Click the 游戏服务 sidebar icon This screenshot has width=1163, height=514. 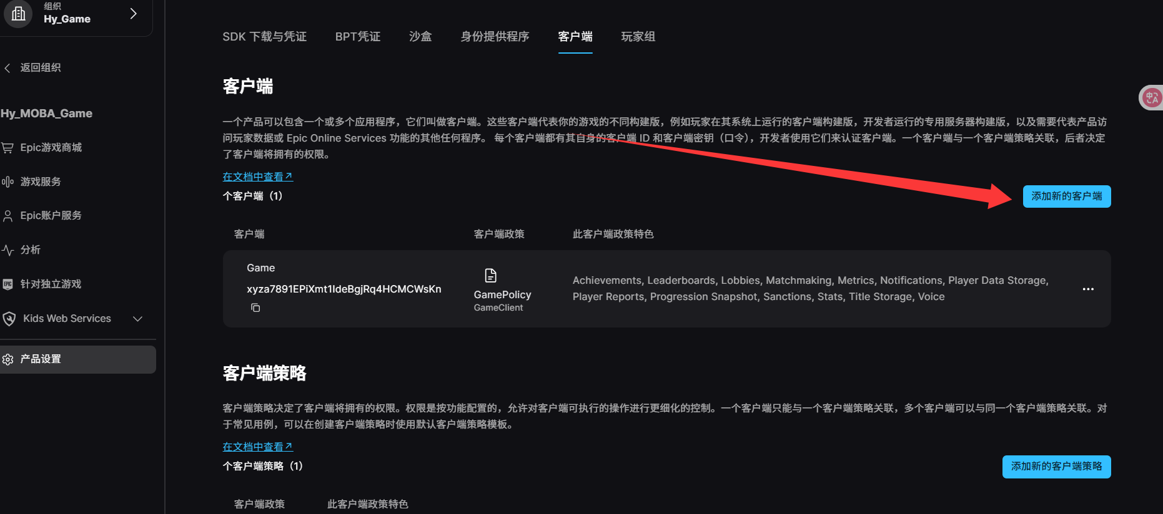7,182
